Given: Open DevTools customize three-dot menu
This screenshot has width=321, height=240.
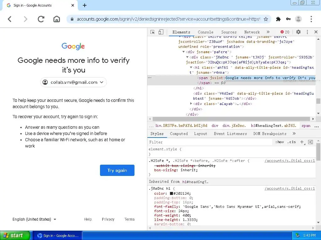Looking at the screenshot, I should pos(307,32).
